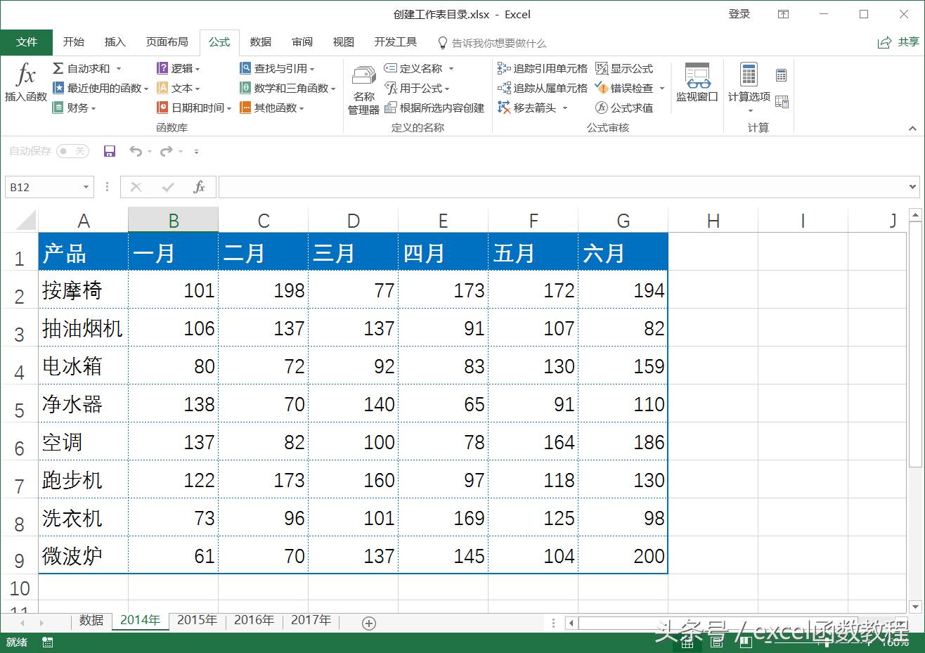925x653 pixels.
Task: Select the 2016年 sheet tab
Action: (x=254, y=621)
